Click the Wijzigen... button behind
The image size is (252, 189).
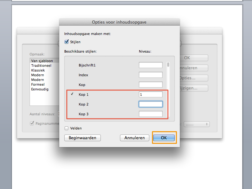(x=194, y=88)
